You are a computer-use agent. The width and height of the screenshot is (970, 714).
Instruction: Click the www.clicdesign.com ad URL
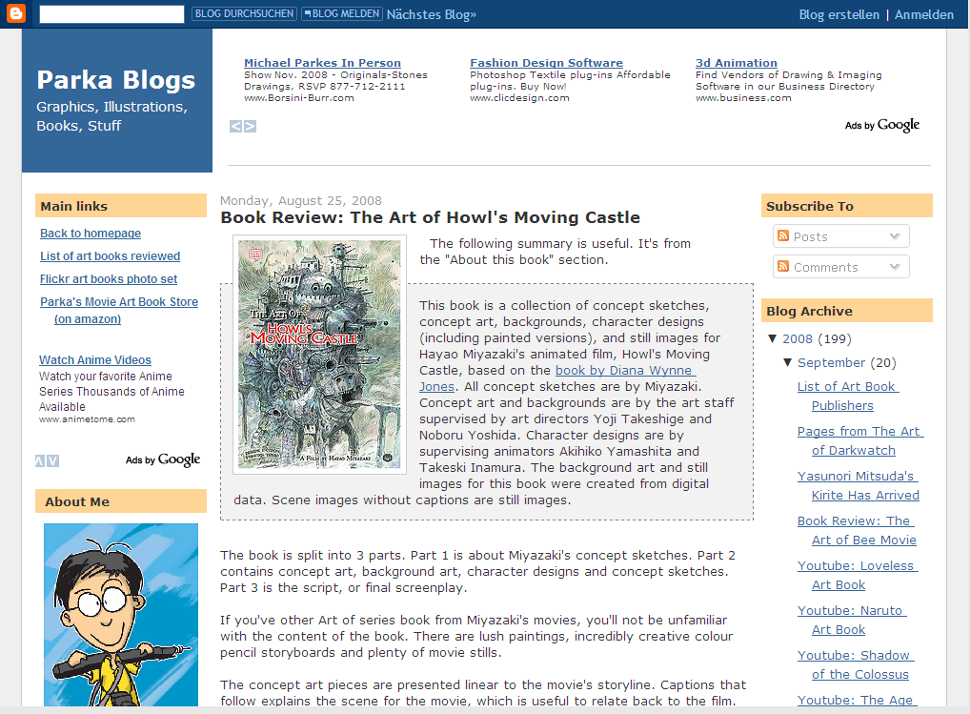tap(519, 98)
